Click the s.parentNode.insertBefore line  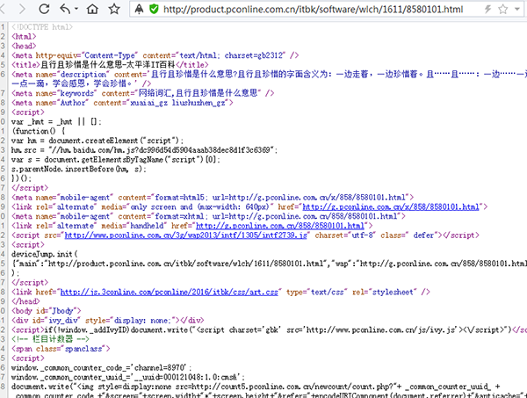point(79,169)
